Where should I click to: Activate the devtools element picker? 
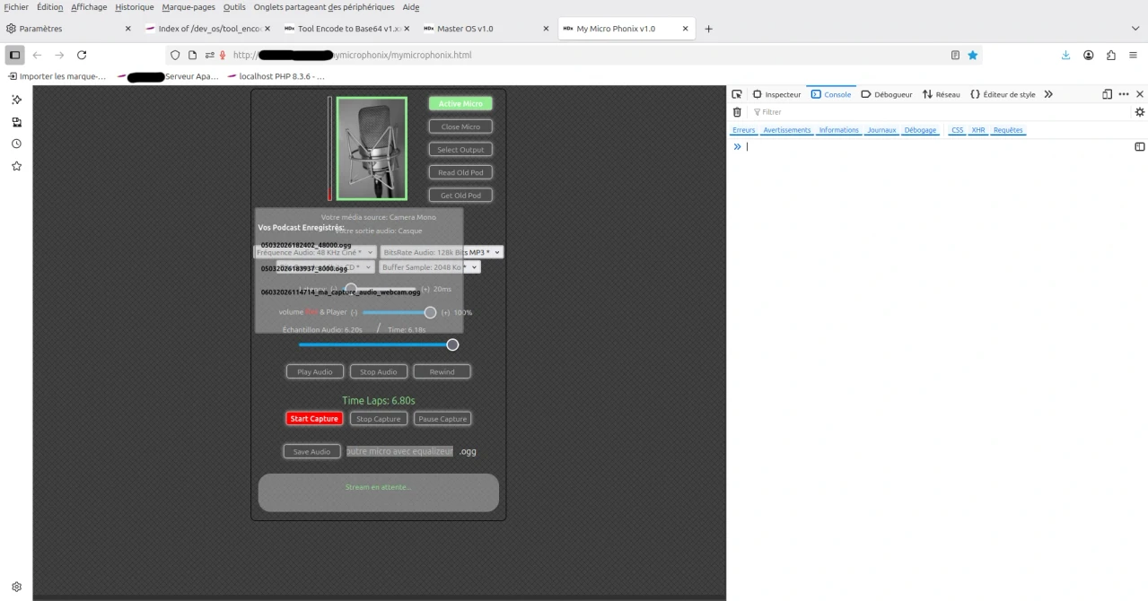737,94
